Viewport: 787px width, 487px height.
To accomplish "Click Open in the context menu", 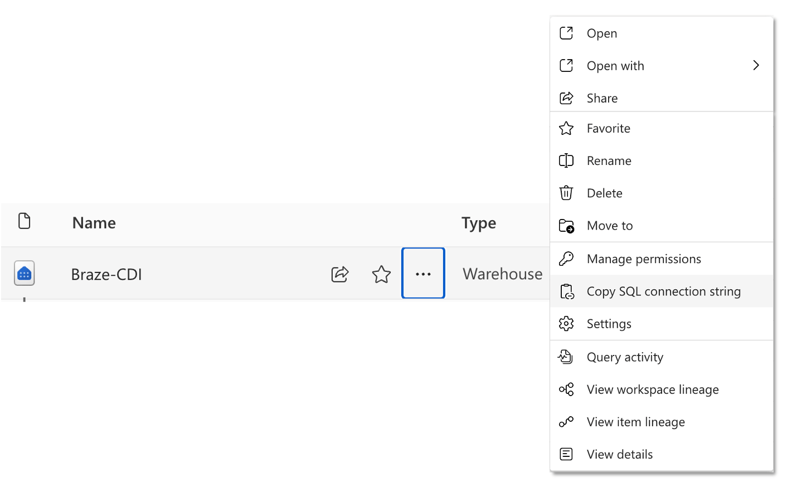I will tap(601, 33).
